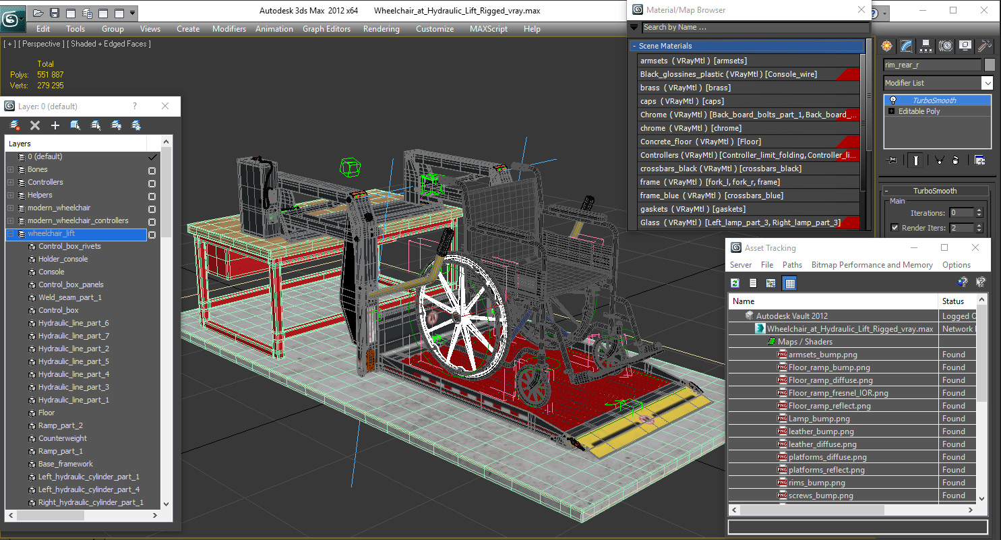
Task: Expand the Controllers layer
Action: (10, 183)
